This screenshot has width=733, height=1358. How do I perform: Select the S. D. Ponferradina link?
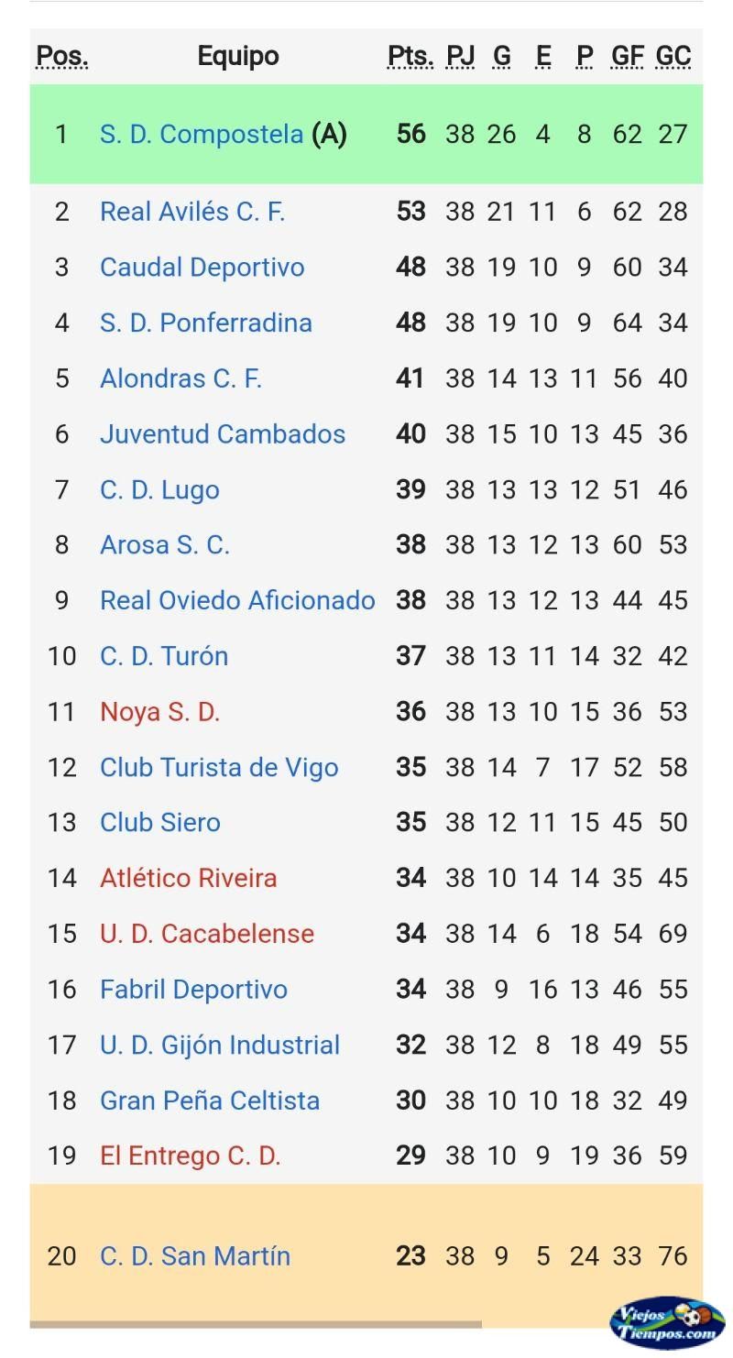(205, 323)
